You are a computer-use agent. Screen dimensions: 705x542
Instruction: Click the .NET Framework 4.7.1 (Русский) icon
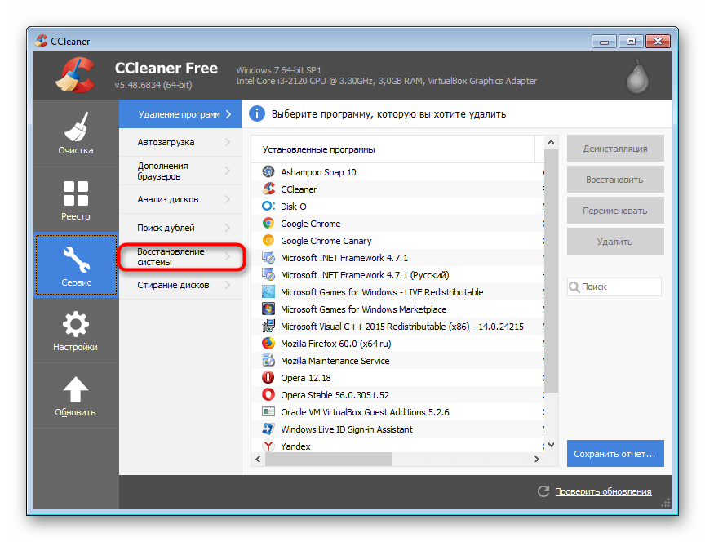(x=268, y=275)
